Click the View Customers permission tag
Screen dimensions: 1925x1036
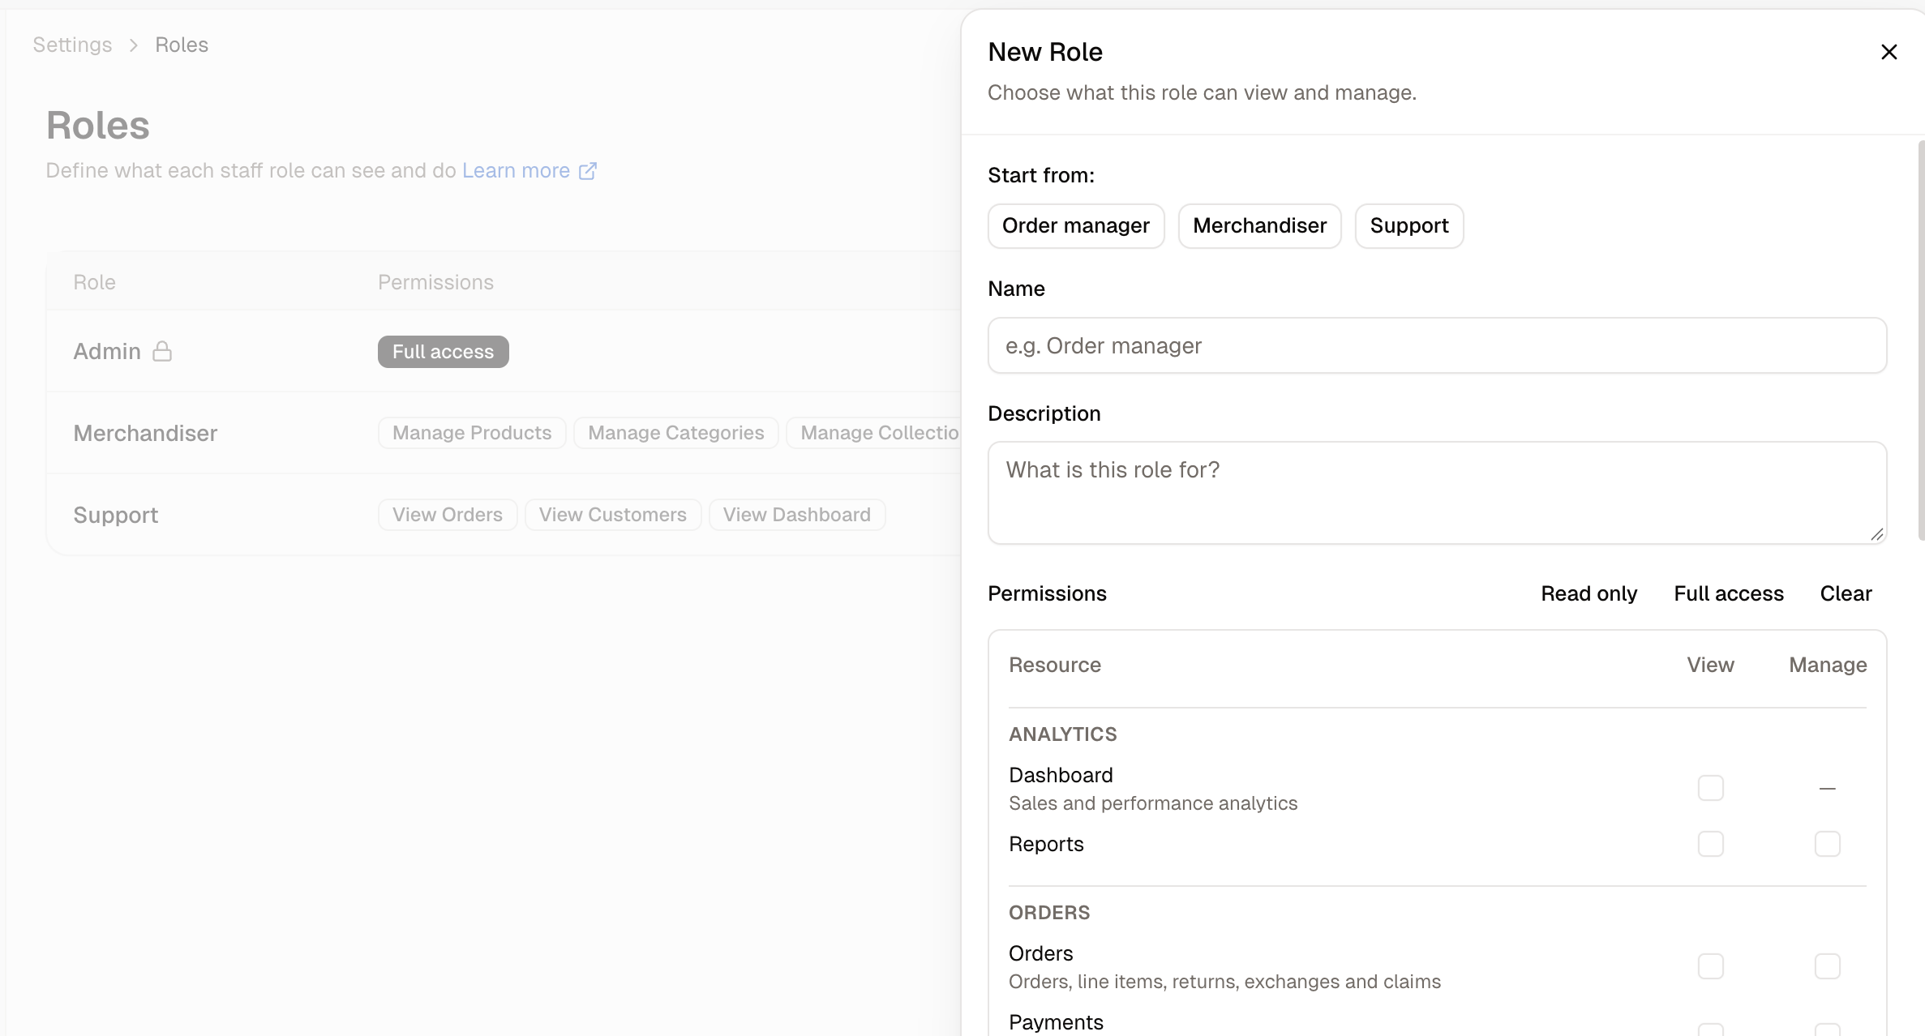coord(612,515)
